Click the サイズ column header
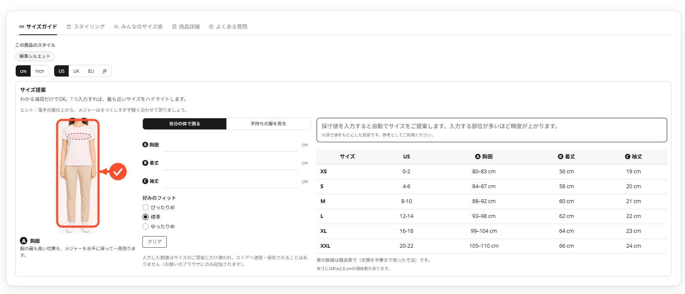 [x=347, y=157]
